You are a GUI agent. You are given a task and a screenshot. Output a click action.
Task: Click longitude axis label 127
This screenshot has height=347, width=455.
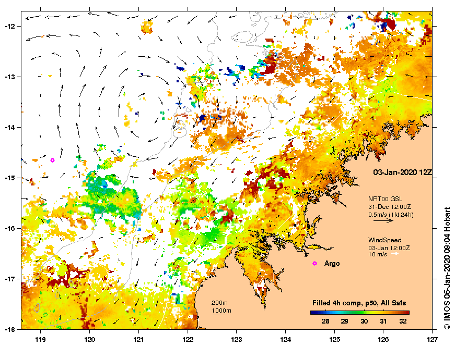pyautogui.click(x=433, y=340)
